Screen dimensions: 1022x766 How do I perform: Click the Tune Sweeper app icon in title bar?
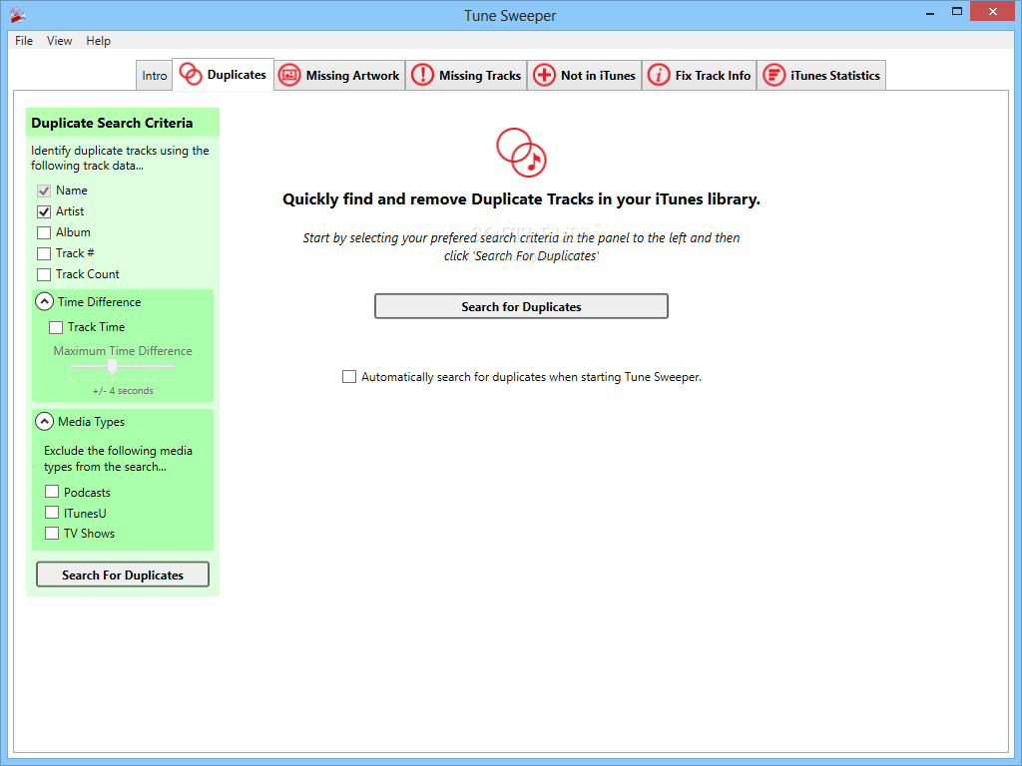17,14
